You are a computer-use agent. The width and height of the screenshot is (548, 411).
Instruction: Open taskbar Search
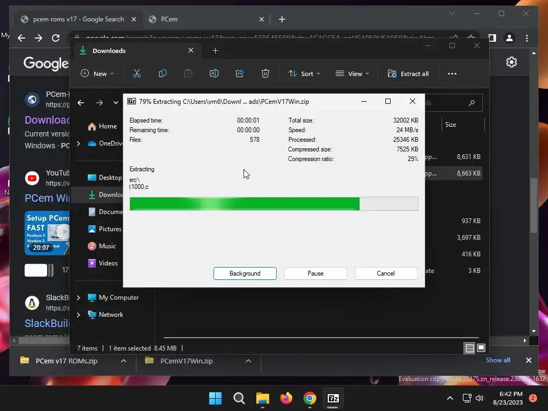[x=239, y=398]
